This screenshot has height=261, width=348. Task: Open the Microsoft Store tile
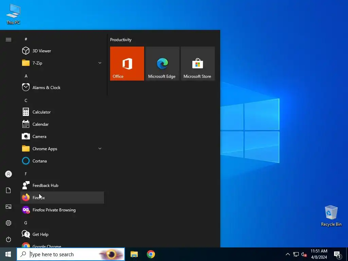pos(198,64)
